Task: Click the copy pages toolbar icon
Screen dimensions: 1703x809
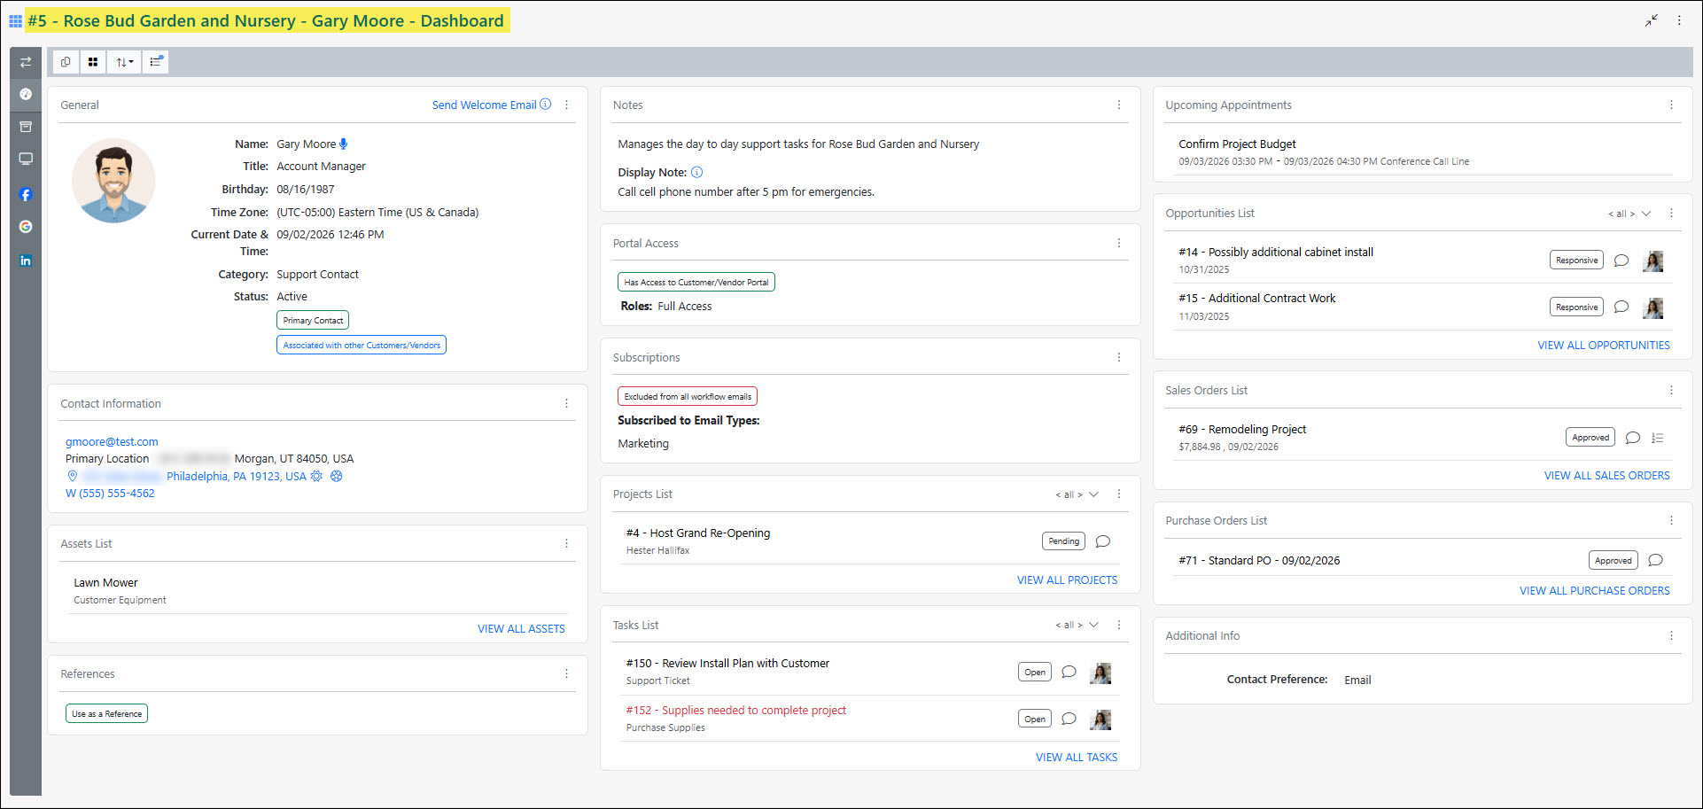Action: (x=66, y=62)
